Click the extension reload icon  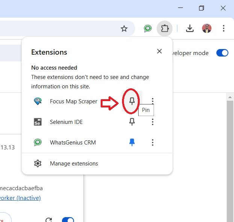[x=49, y=220]
